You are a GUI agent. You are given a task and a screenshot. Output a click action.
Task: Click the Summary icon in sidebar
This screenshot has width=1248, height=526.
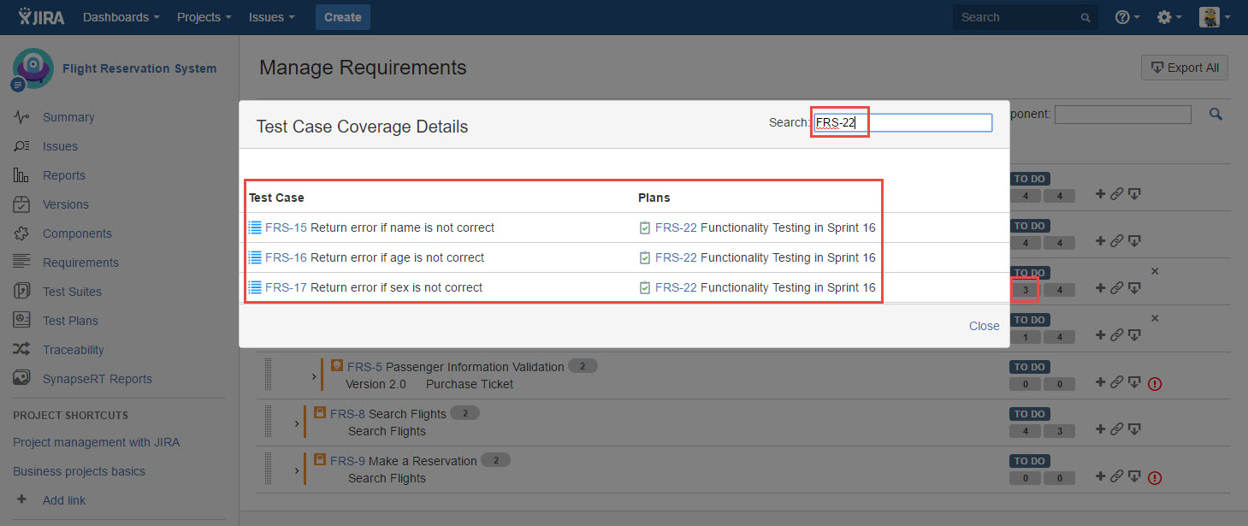[x=21, y=117]
